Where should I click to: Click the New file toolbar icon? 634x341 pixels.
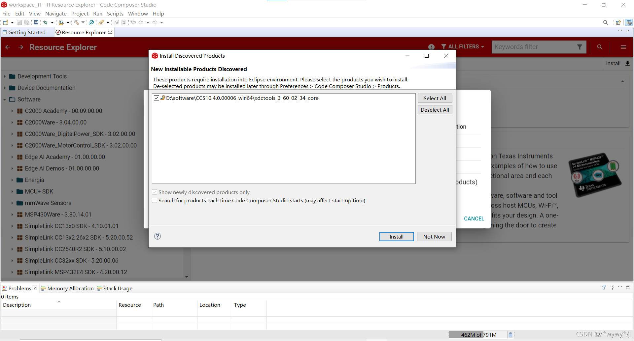(x=6, y=22)
